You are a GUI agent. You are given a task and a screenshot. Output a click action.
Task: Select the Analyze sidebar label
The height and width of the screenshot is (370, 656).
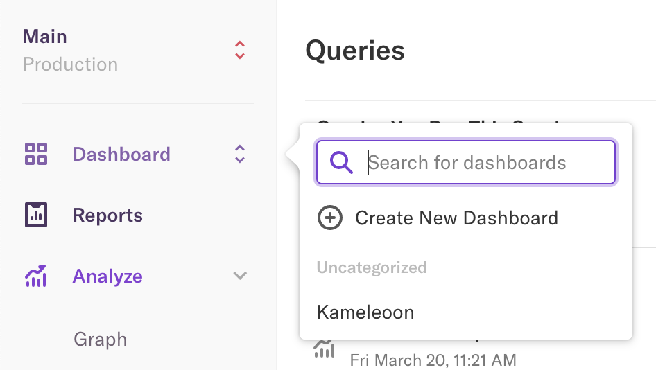coord(107,276)
